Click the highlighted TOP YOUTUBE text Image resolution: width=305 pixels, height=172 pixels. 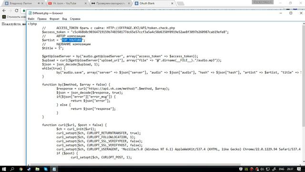click(x=72, y=40)
